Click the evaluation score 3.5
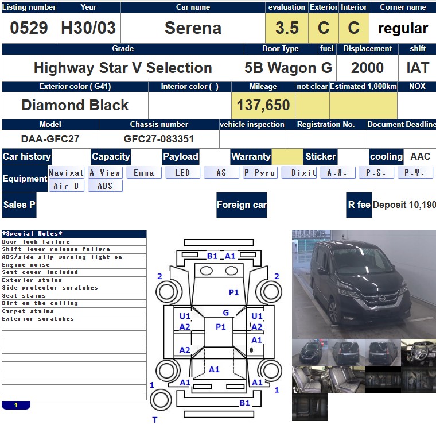Screen dimensions: 436x436 pos(287,28)
